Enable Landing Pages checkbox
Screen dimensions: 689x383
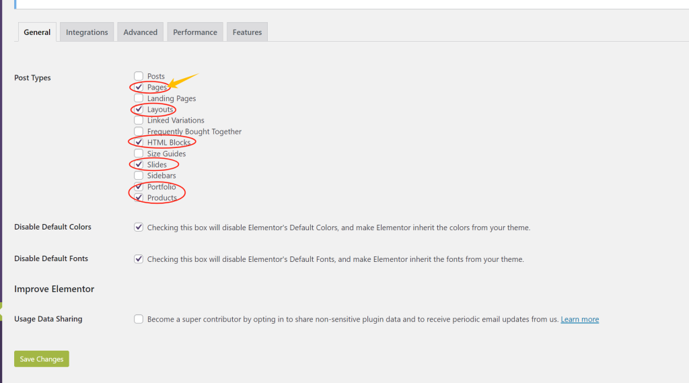point(139,98)
